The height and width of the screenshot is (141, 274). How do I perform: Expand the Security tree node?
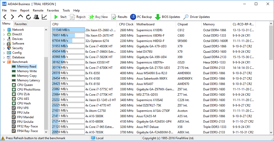(x=4, y=48)
